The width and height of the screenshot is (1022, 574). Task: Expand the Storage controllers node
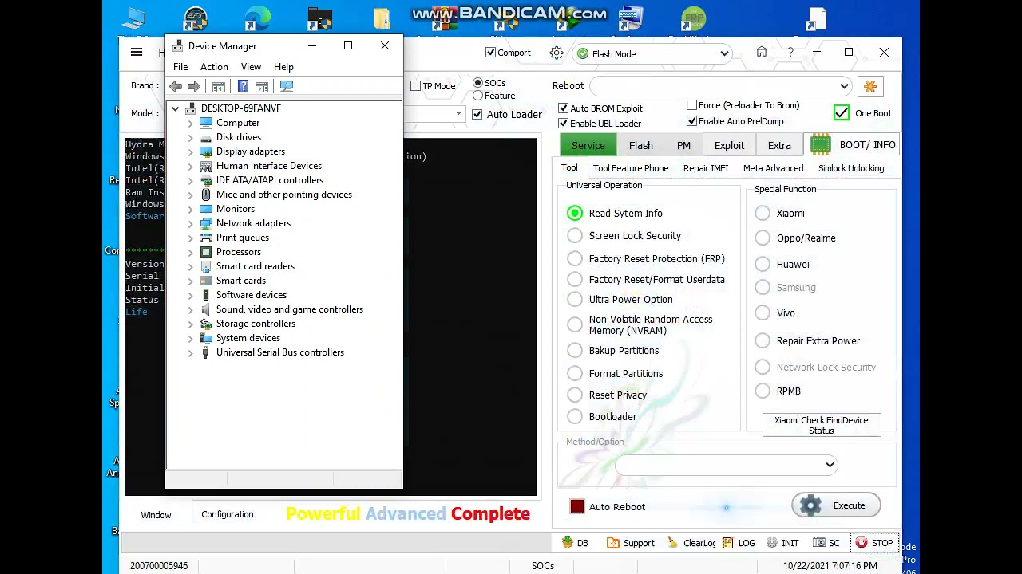click(x=191, y=324)
